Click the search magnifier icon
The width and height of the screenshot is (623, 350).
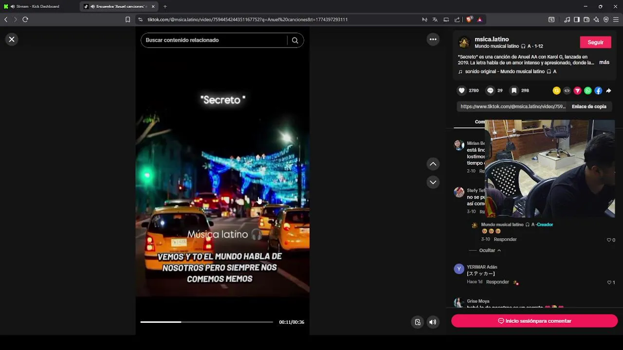pos(295,40)
